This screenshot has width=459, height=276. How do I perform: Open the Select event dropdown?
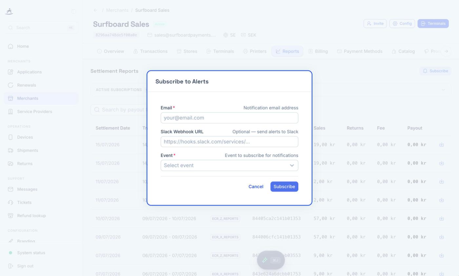tap(229, 165)
